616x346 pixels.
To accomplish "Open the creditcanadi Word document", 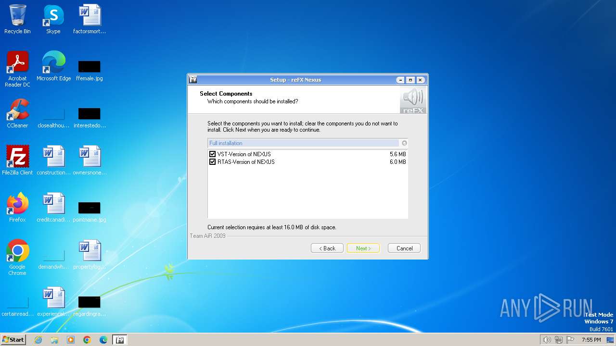I will (x=53, y=208).
